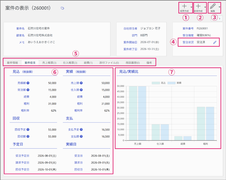Click customer name 石狩川住宅株式会社
This screenshot has width=226, height=180.
[40, 35]
